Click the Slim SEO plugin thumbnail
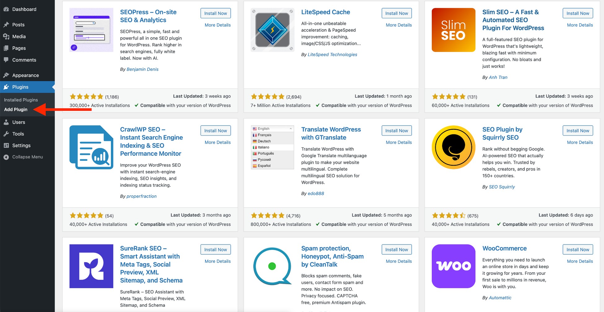This screenshot has width=604, height=312. (x=453, y=30)
